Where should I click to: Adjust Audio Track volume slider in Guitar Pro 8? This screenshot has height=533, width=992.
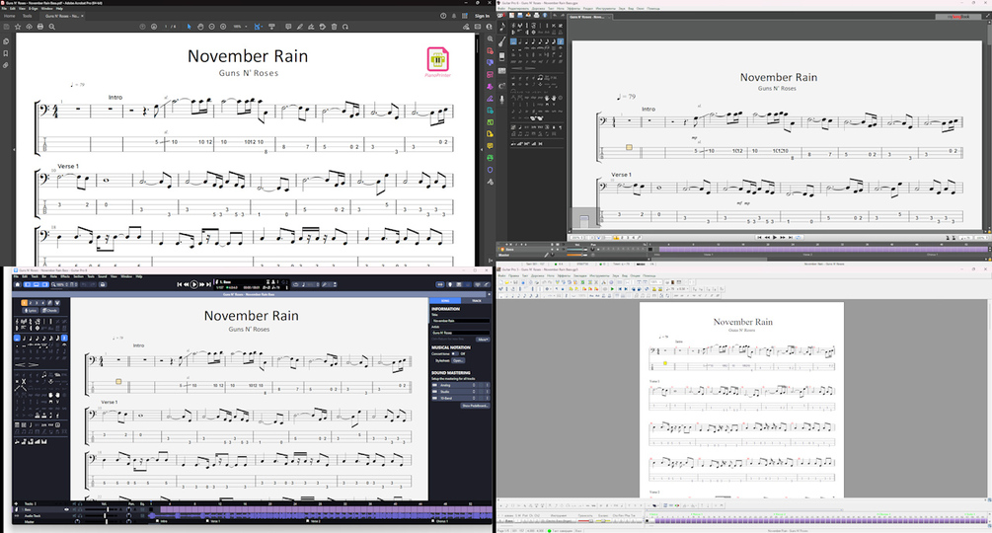(x=105, y=516)
